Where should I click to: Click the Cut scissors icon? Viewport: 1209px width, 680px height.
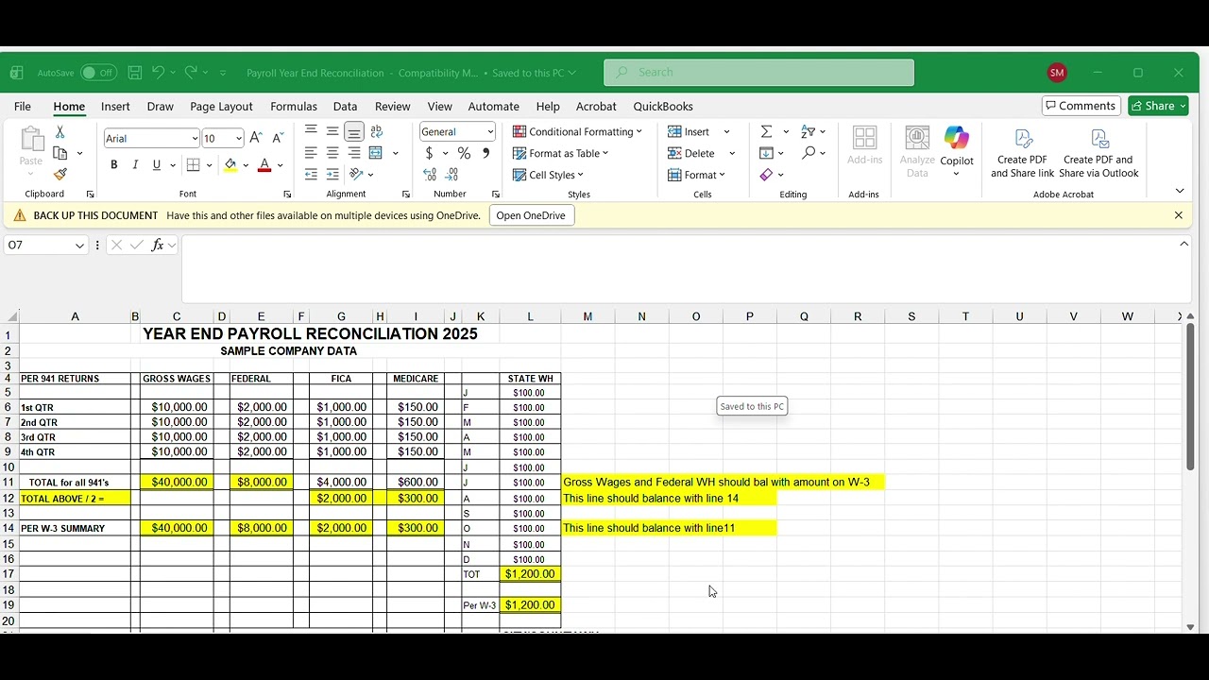[60, 132]
